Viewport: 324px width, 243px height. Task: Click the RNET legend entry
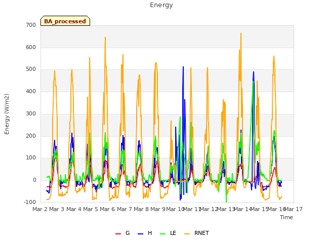[x=196, y=233]
